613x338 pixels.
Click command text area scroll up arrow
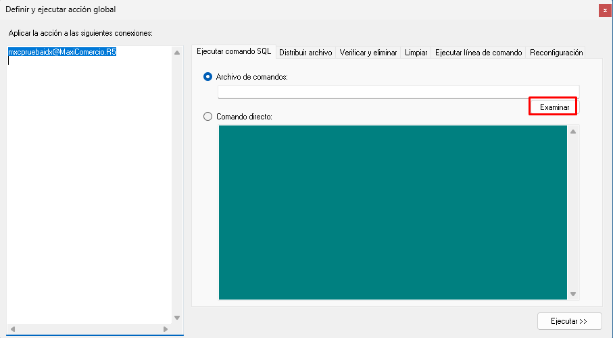(573, 132)
